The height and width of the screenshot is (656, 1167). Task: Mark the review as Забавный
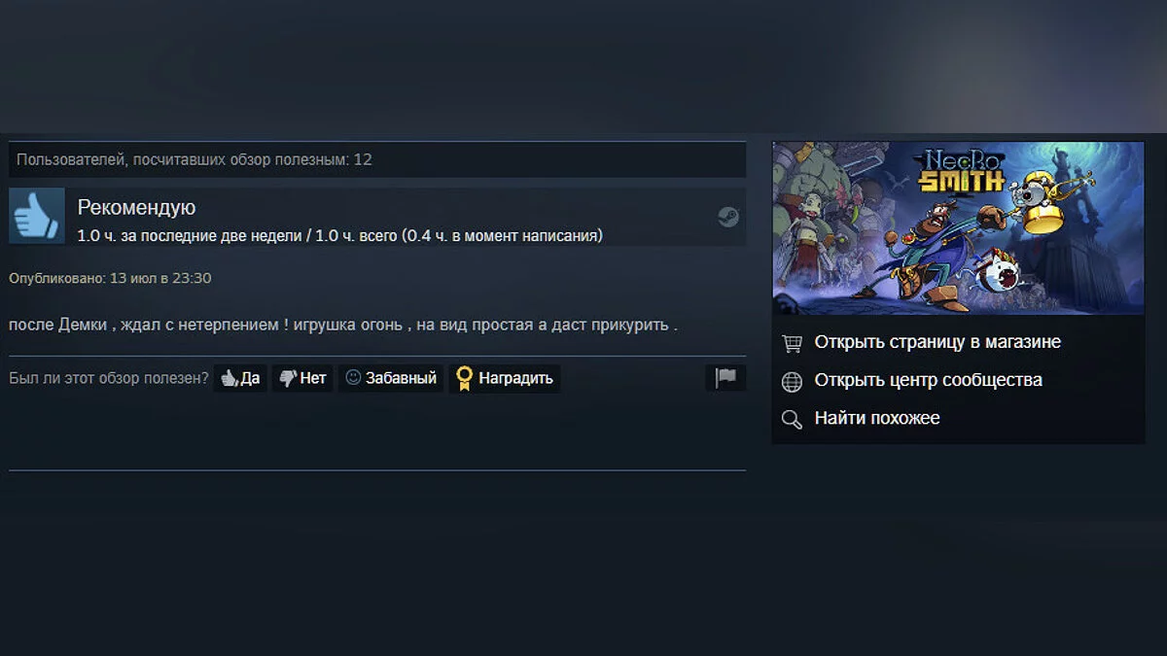tap(391, 378)
